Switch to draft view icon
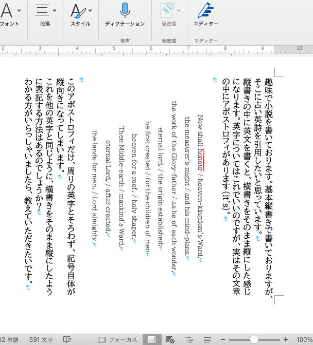Screen dimensions: 313x345 207,340
